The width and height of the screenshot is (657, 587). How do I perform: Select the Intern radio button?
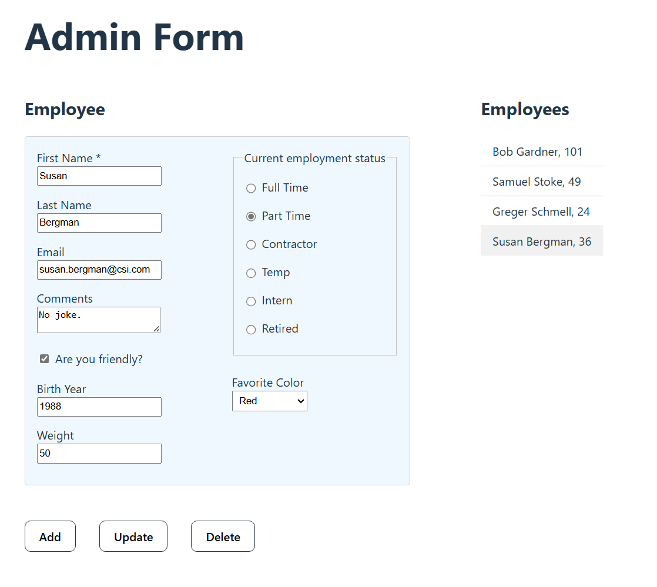(x=251, y=301)
